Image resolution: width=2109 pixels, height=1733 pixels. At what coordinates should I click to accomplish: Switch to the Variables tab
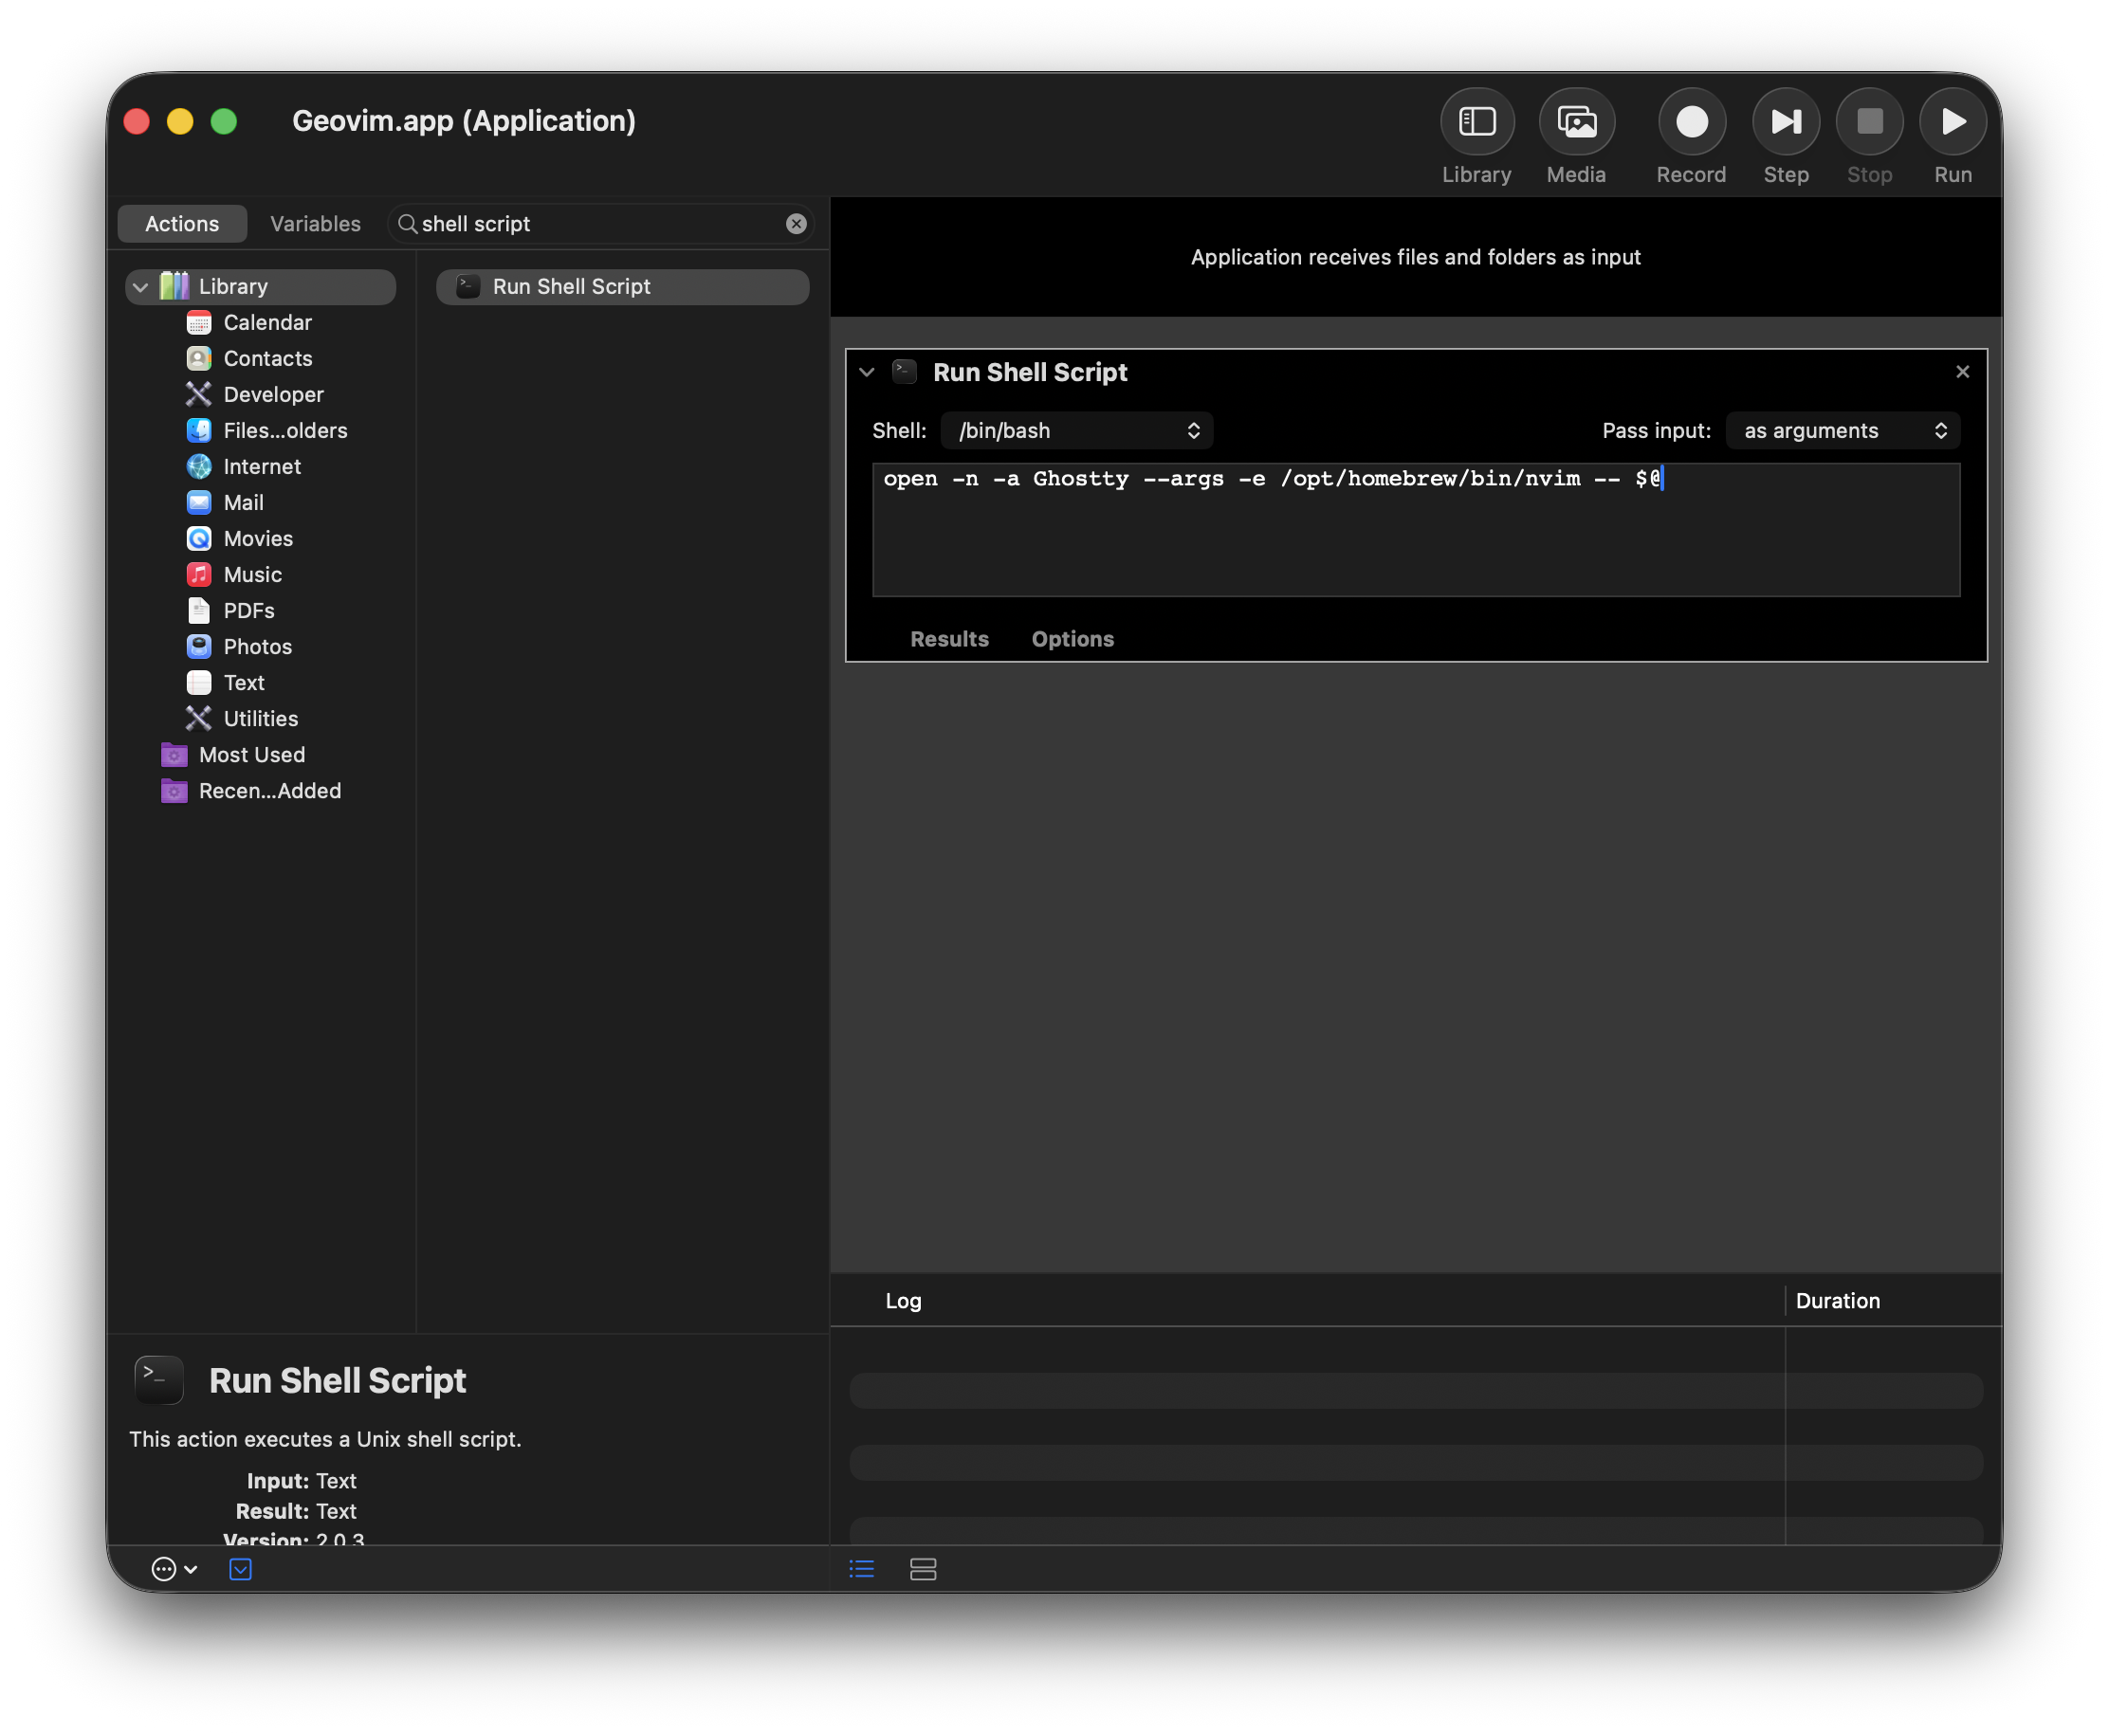[315, 224]
